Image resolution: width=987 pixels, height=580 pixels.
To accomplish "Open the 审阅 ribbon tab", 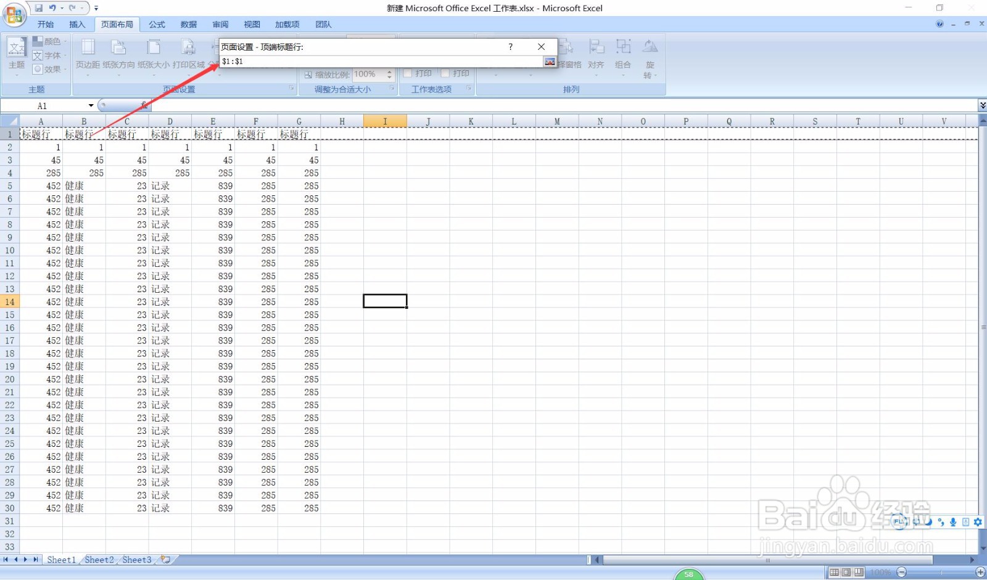I will (x=220, y=25).
